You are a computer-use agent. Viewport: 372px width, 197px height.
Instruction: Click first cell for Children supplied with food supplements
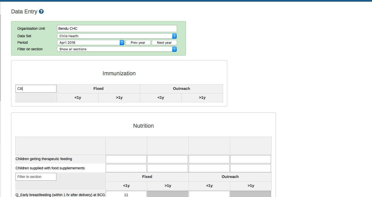point(126,168)
